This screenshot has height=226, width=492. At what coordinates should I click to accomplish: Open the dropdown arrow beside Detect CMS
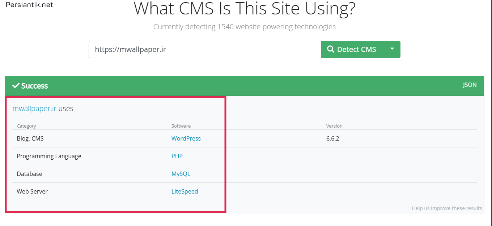tap(392, 49)
